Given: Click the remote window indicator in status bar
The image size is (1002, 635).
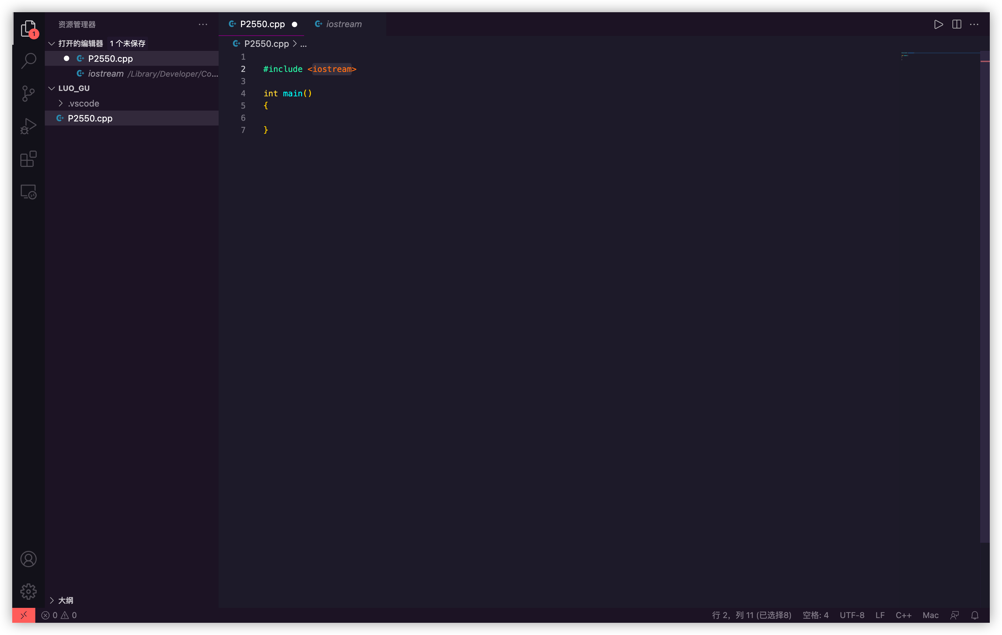Looking at the screenshot, I should click(24, 615).
